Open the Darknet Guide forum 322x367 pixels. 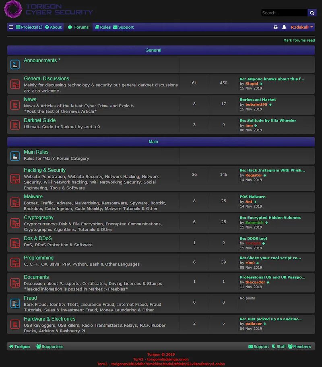(40, 120)
